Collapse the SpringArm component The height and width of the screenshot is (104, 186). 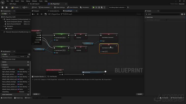click(x=4, y=26)
